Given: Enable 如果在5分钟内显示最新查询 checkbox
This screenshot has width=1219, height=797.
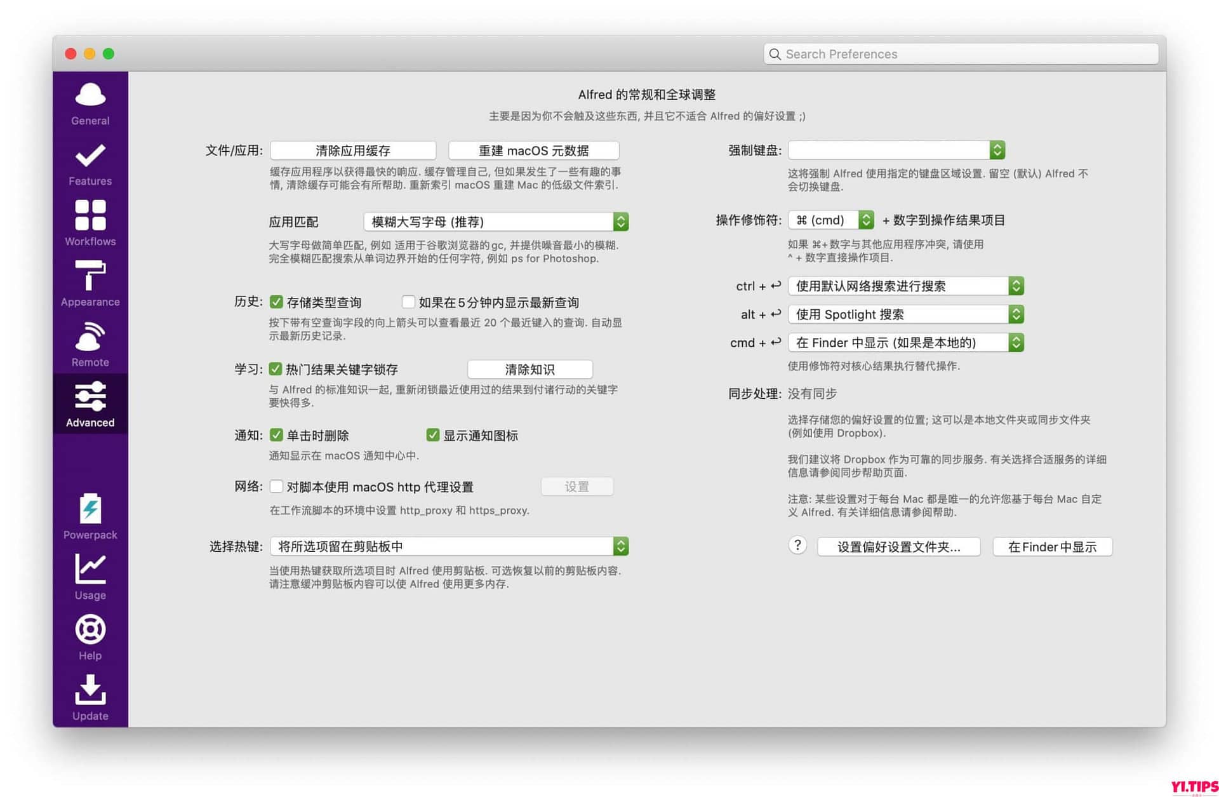Looking at the screenshot, I should tap(408, 302).
